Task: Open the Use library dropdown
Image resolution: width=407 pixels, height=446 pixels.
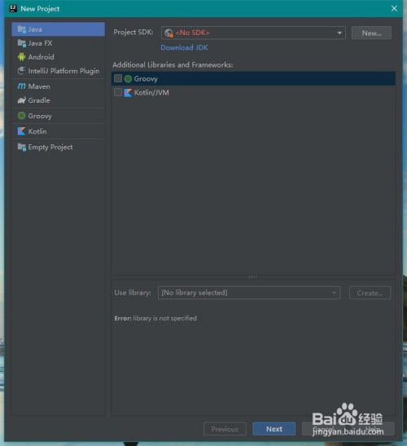Action: pyautogui.click(x=249, y=293)
